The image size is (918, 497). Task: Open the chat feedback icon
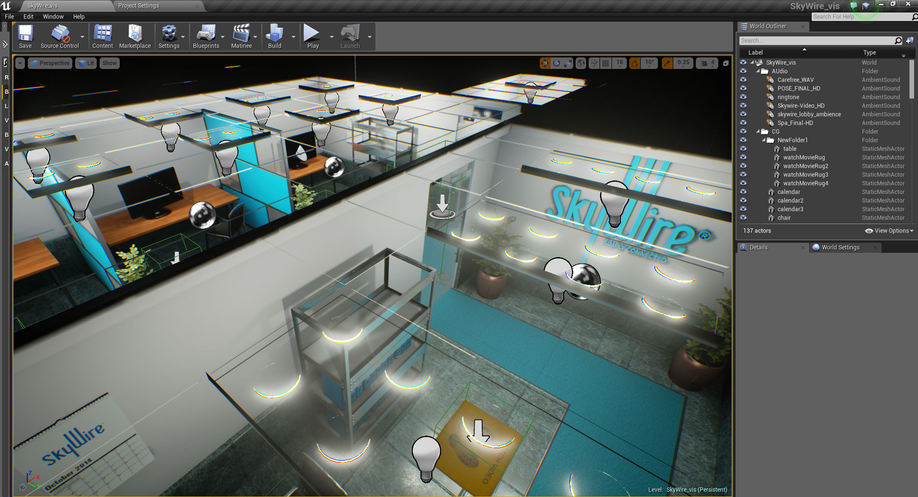tap(853, 6)
